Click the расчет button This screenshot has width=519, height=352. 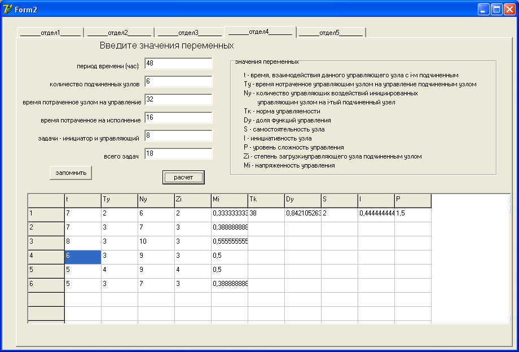coord(183,177)
